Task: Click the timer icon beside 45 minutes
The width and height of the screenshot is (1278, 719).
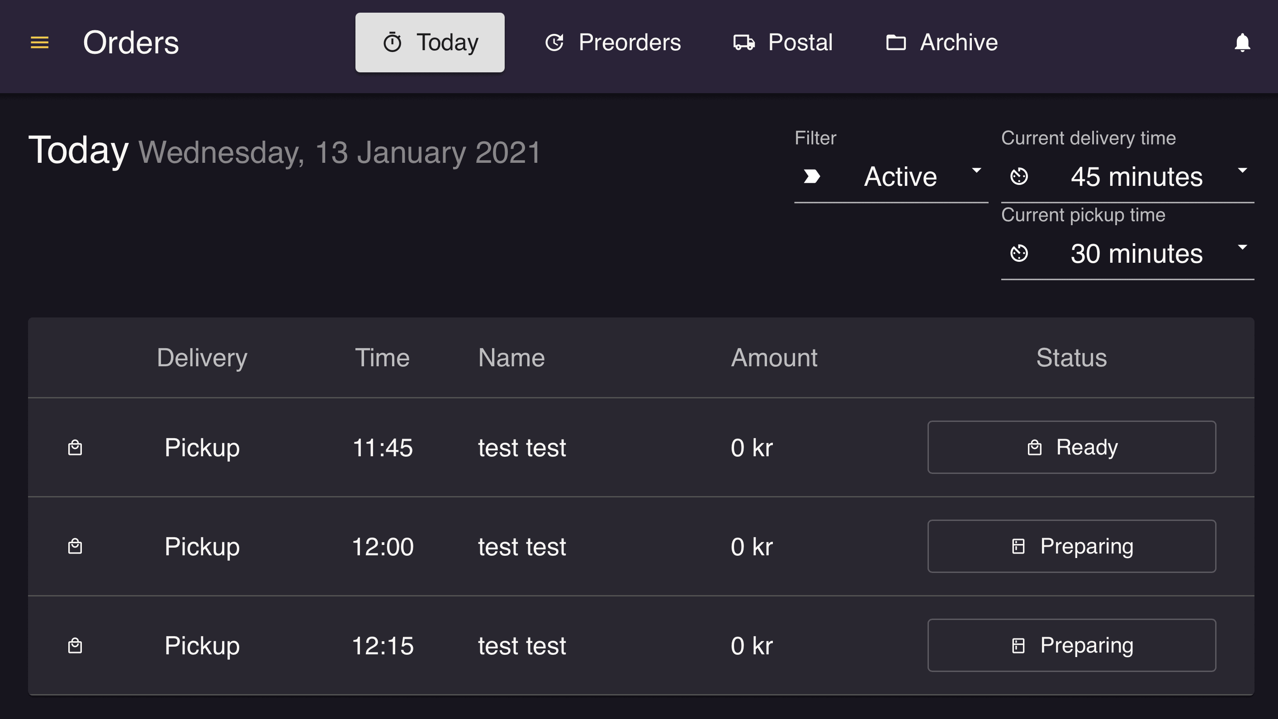Action: click(1019, 177)
